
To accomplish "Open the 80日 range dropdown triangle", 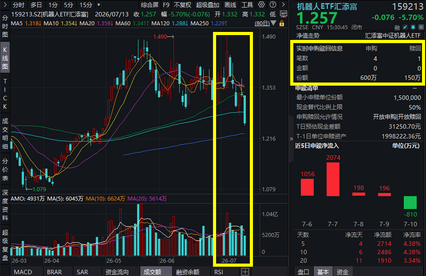I will click(274, 24).
